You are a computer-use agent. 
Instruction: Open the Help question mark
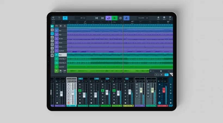(170, 18)
